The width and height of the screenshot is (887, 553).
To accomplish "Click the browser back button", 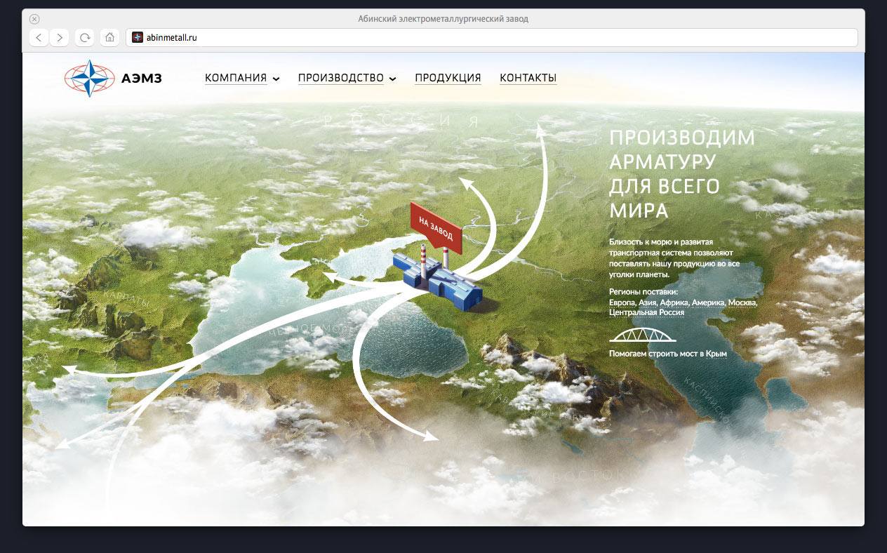I will click(39, 37).
